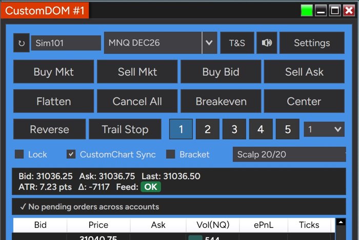Activate the Trail Stop button
Viewport: 359px width, 240px height.
pos(125,129)
